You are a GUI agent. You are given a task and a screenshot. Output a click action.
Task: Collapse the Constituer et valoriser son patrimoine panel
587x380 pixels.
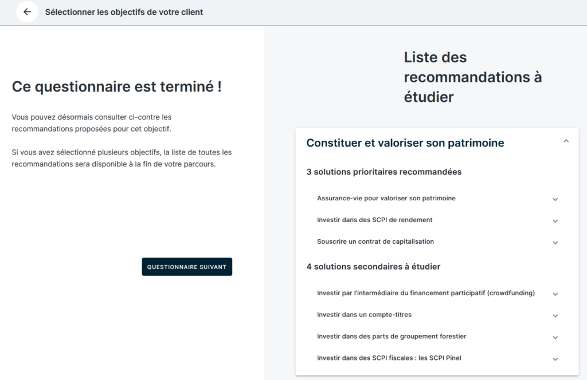click(x=566, y=141)
